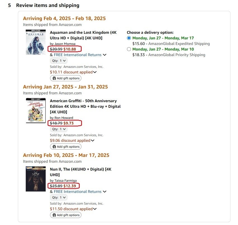Click Aquaman and the Lost Kingdom cover image
Viewport: 238px width, 225px height.
click(x=36, y=42)
